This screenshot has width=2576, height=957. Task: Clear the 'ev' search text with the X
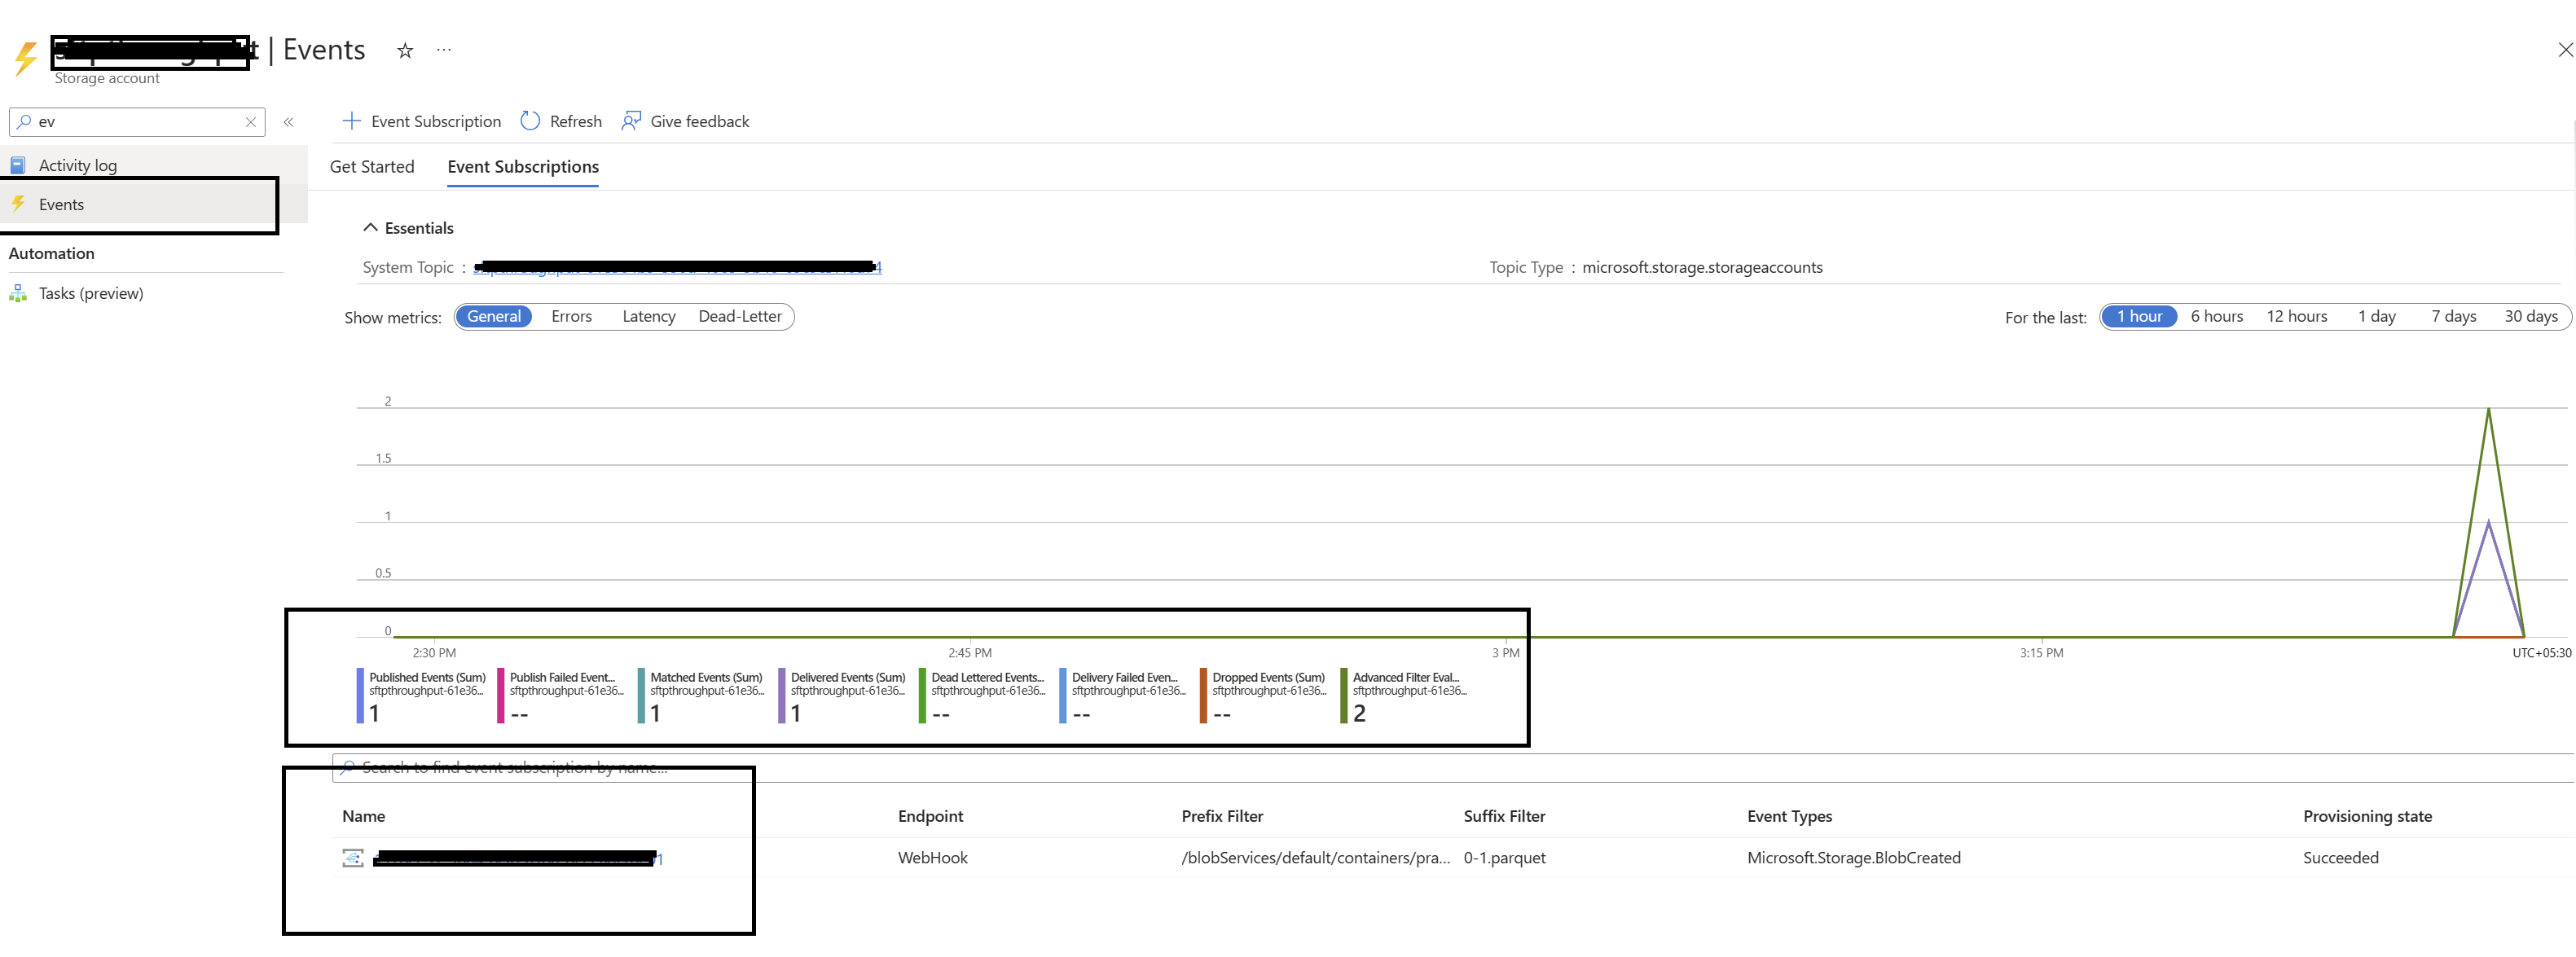coord(251,121)
